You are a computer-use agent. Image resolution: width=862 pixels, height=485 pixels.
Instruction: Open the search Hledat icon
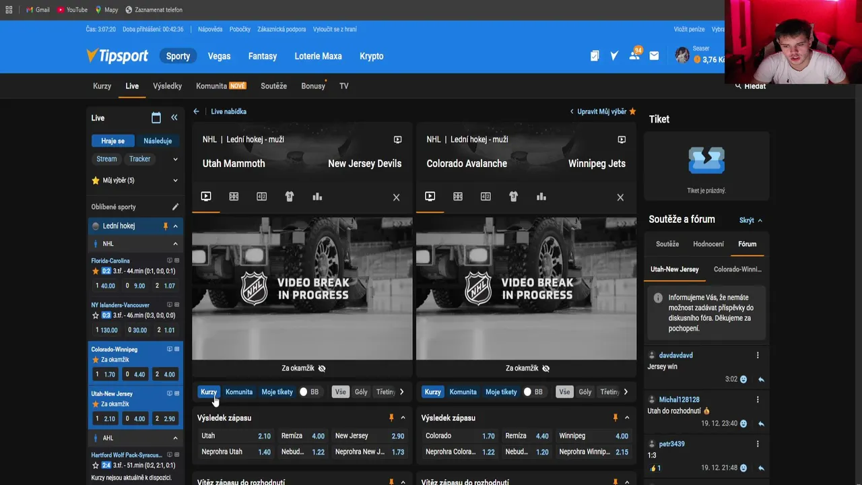pos(738,86)
